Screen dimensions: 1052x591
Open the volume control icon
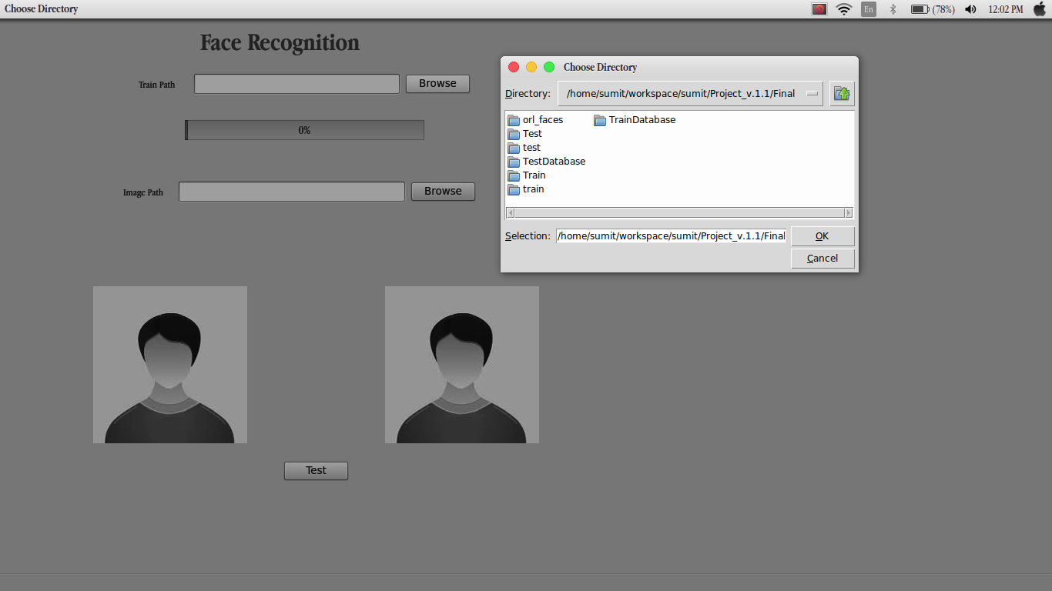point(970,9)
